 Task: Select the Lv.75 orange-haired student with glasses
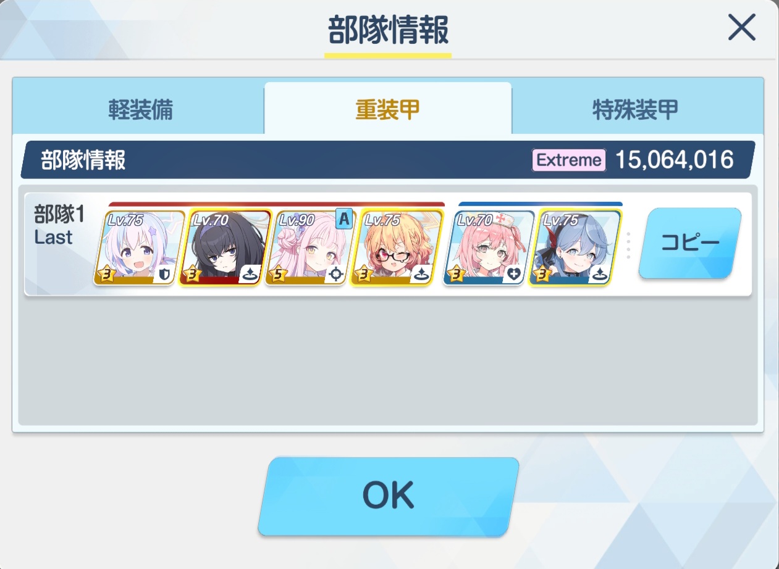click(397, 247)
